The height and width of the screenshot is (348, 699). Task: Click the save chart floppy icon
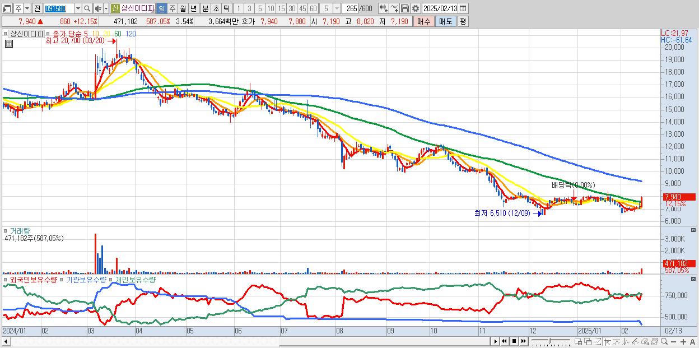point(405,8)
